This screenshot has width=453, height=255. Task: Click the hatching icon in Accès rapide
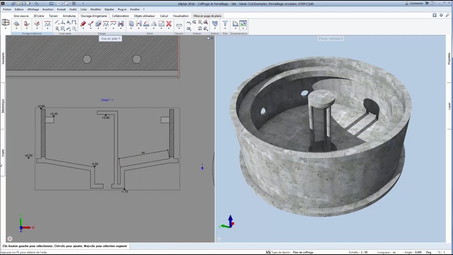[x=63, y=28]
